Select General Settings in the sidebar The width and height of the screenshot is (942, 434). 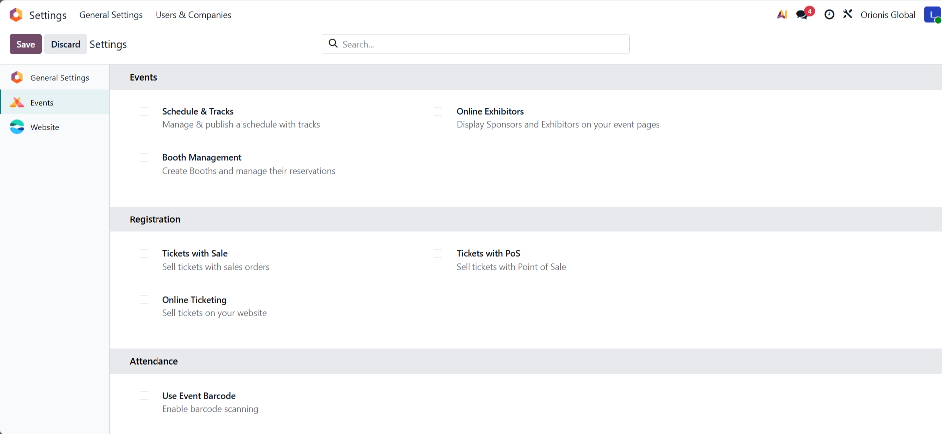55,77
